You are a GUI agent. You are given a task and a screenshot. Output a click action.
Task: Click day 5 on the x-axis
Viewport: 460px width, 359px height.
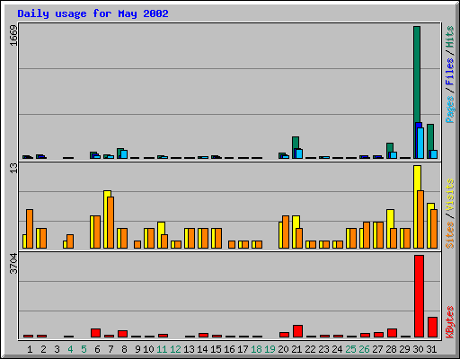pyautogui.click(x=84, y=349)
